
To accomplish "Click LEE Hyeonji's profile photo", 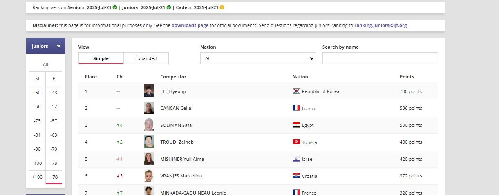I will (149, 91).
